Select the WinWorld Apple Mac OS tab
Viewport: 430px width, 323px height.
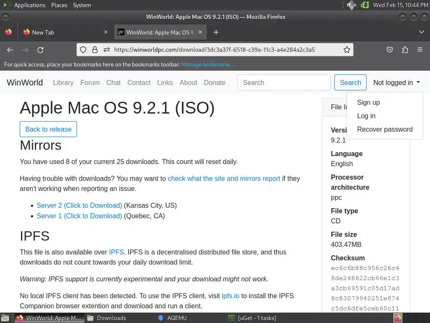click(160, 32)
